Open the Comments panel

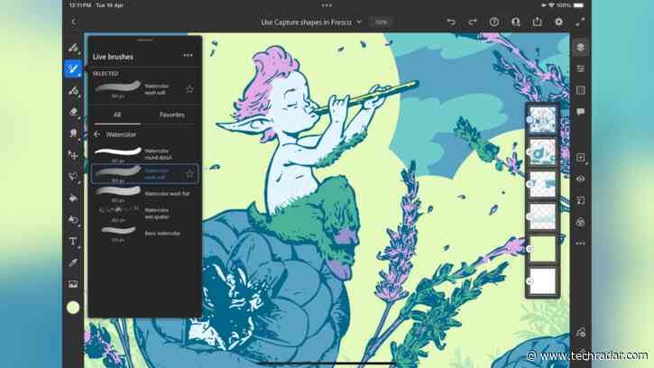point(581,112)
